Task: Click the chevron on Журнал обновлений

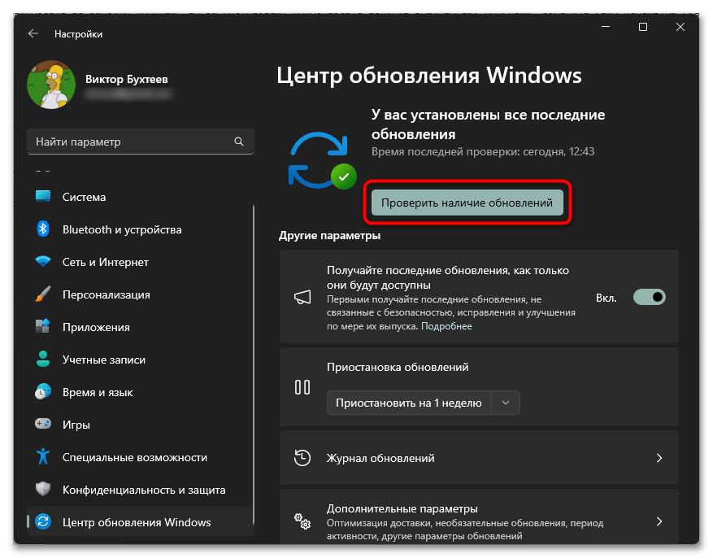Action: point(659,458)
